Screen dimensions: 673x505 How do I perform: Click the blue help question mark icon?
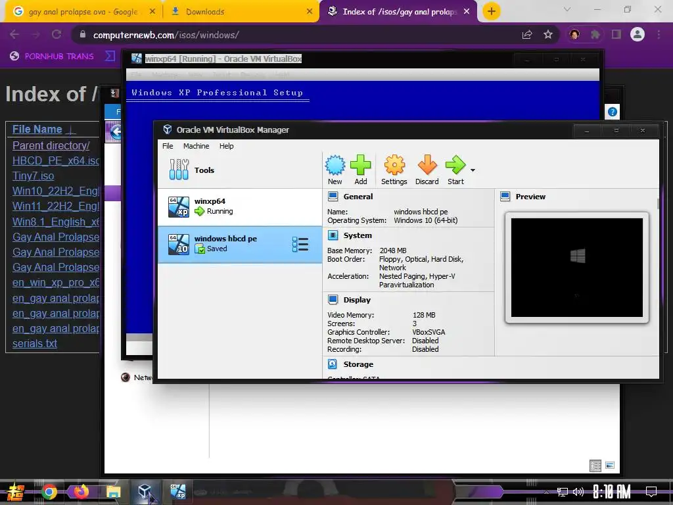point(613,112)
